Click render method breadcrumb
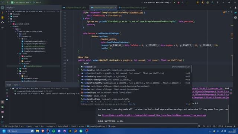Image resolution: width=238 pixels, height=134 pixels. (112, 126)
